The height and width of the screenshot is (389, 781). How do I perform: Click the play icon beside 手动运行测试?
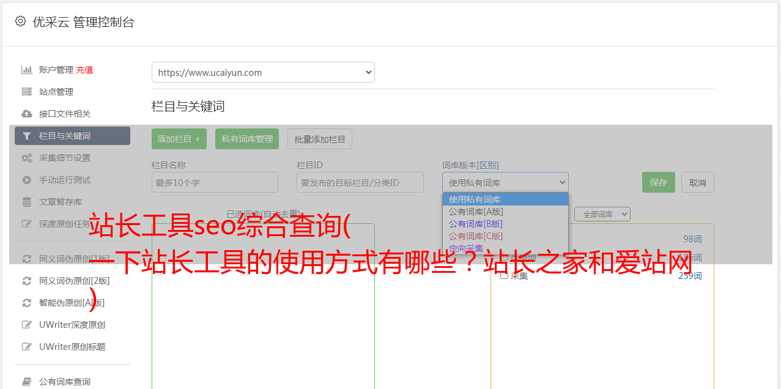pos(26,180)
